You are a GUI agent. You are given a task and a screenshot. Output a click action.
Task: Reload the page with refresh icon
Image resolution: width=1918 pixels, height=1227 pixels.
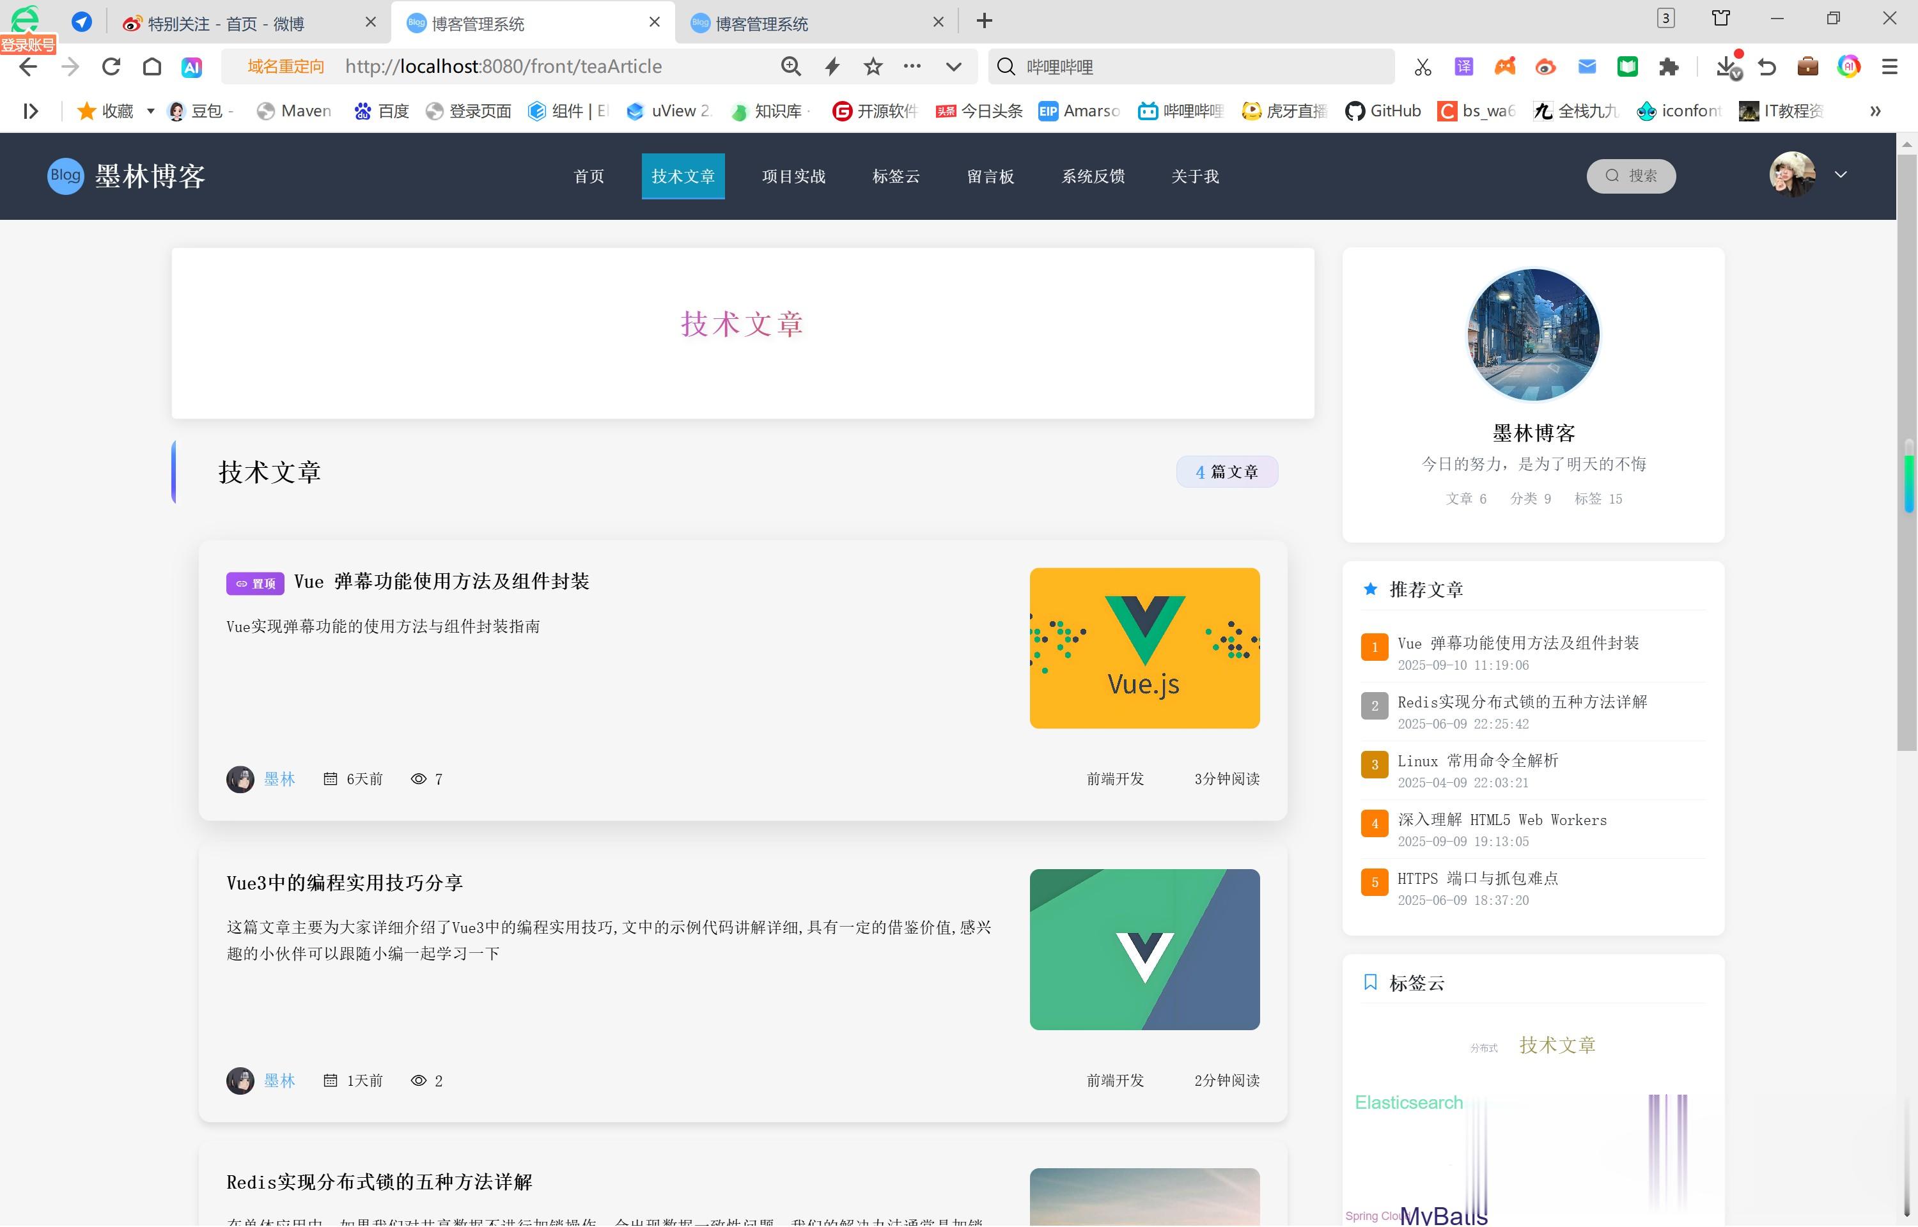pos(111,66)
